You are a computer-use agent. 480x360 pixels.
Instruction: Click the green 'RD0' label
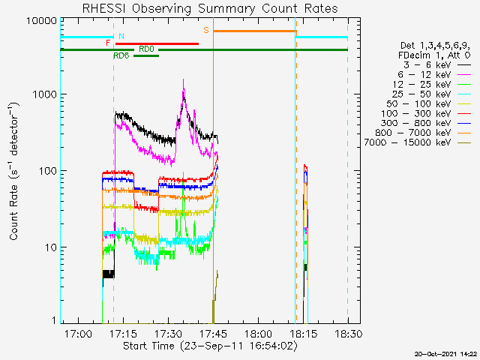click(x=146, y=49)
